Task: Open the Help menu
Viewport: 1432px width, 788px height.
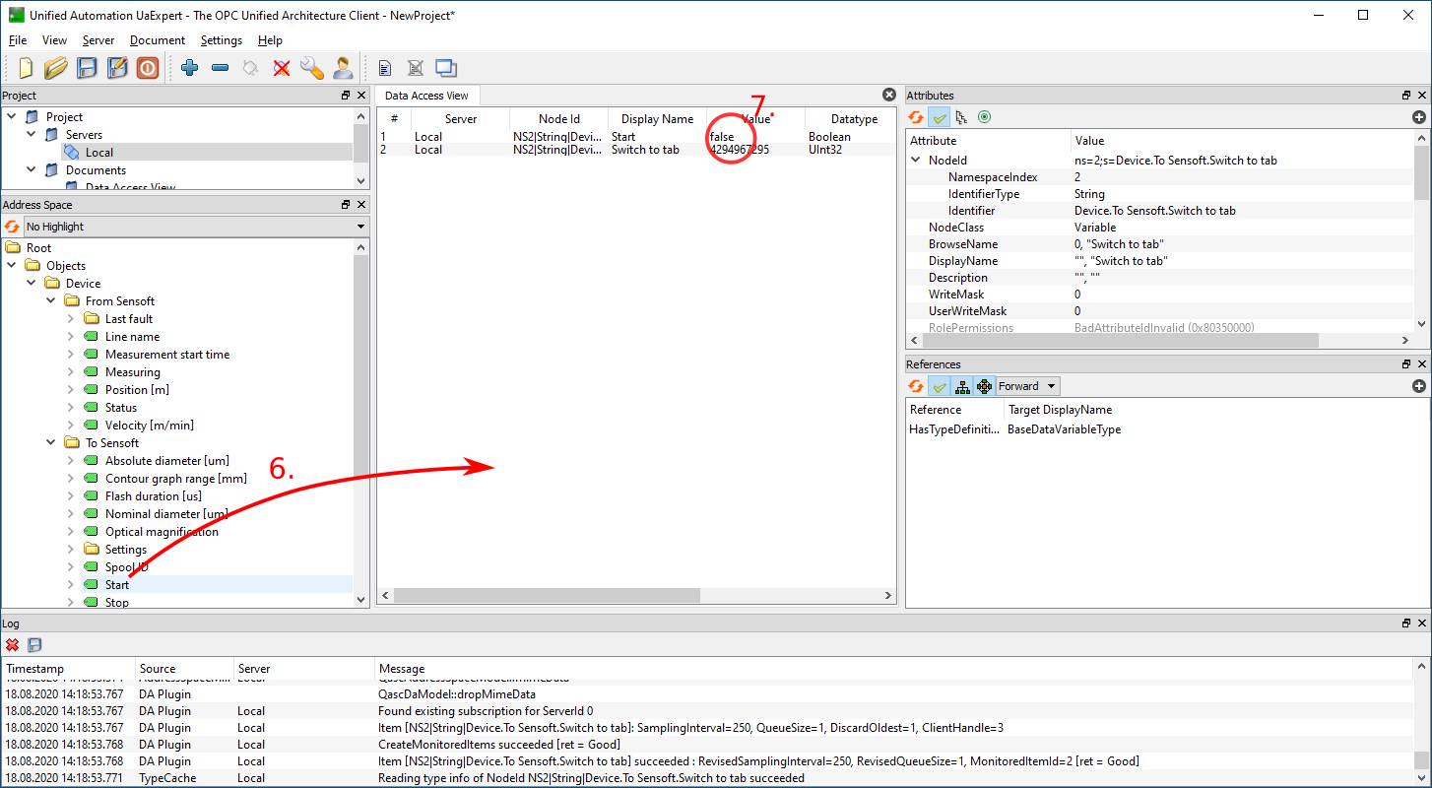Action: click(270, 40)
